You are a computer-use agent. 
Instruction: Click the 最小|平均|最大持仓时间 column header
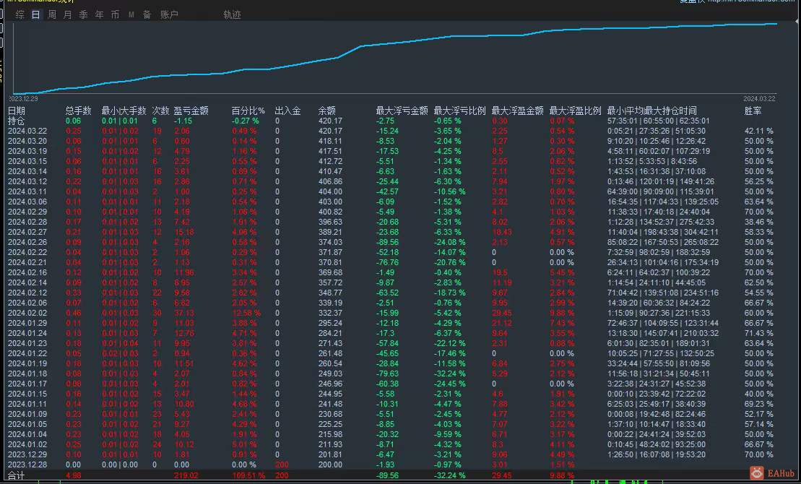click(651, 111)
